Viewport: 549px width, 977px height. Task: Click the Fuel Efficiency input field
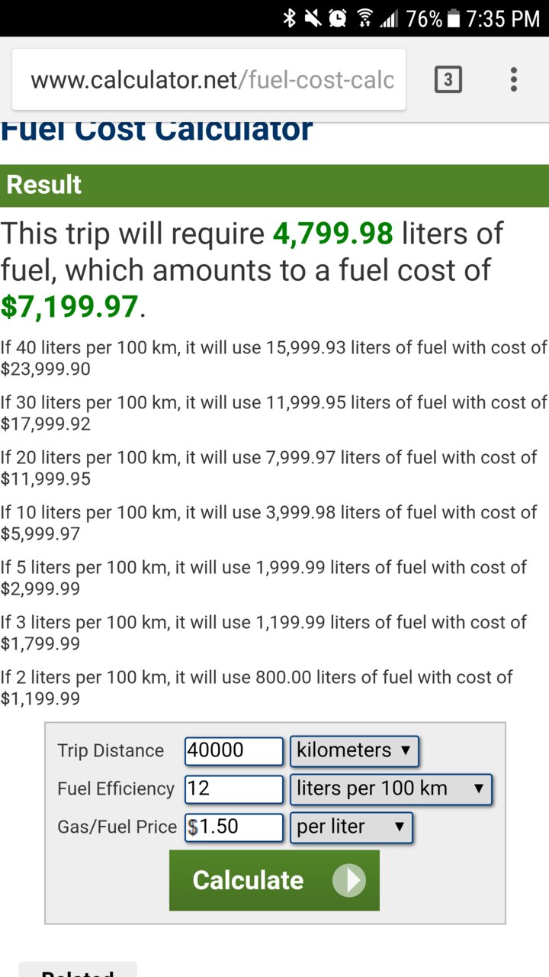[234, 789]
